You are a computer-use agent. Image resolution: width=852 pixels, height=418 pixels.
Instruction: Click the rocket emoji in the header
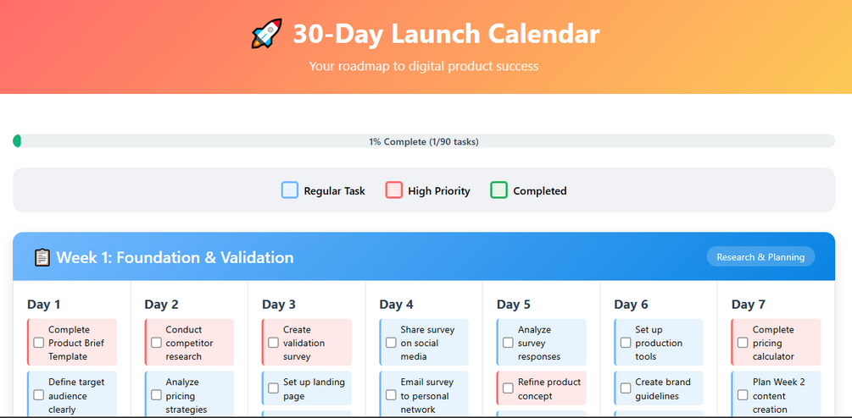coord(267,35)
